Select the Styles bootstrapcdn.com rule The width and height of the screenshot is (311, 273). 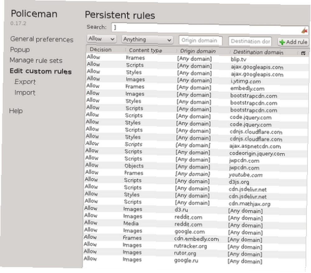point(197,101)
